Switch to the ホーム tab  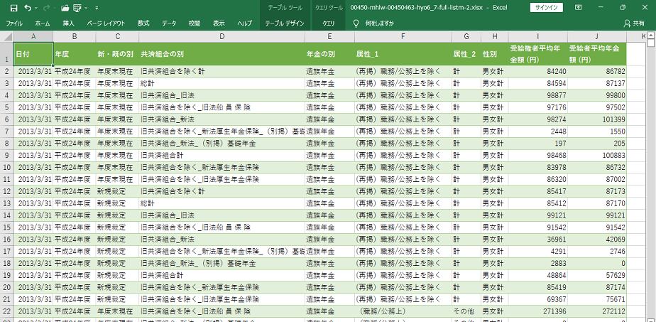pyautogui.click(x=43, y=23)
